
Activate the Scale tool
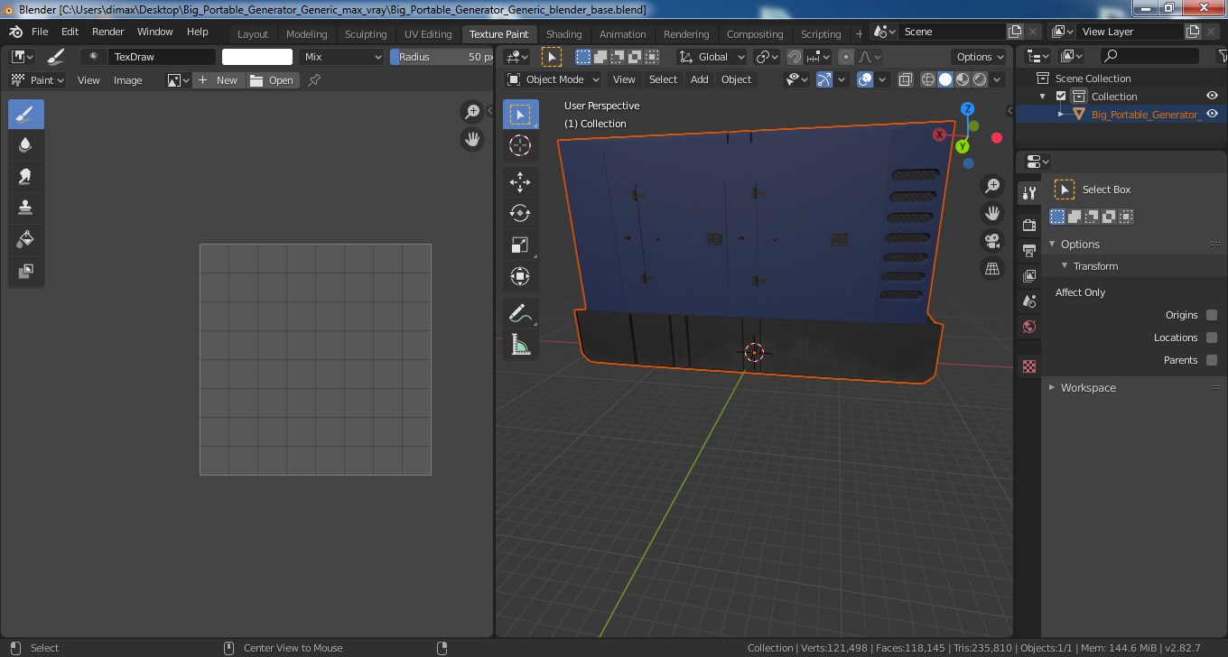pyautogui.click(x=520, y=245)
